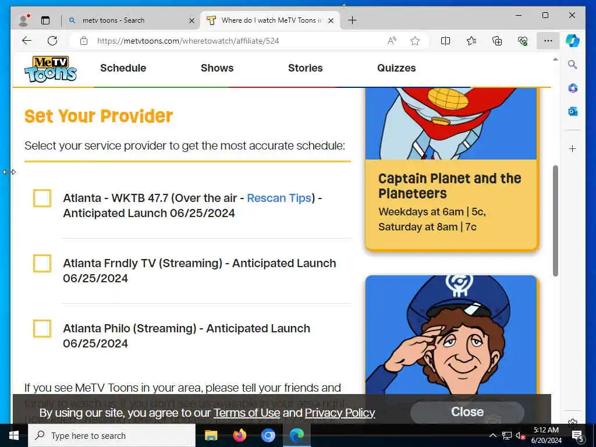Open the Collections panel

click(x=497, y=41)
